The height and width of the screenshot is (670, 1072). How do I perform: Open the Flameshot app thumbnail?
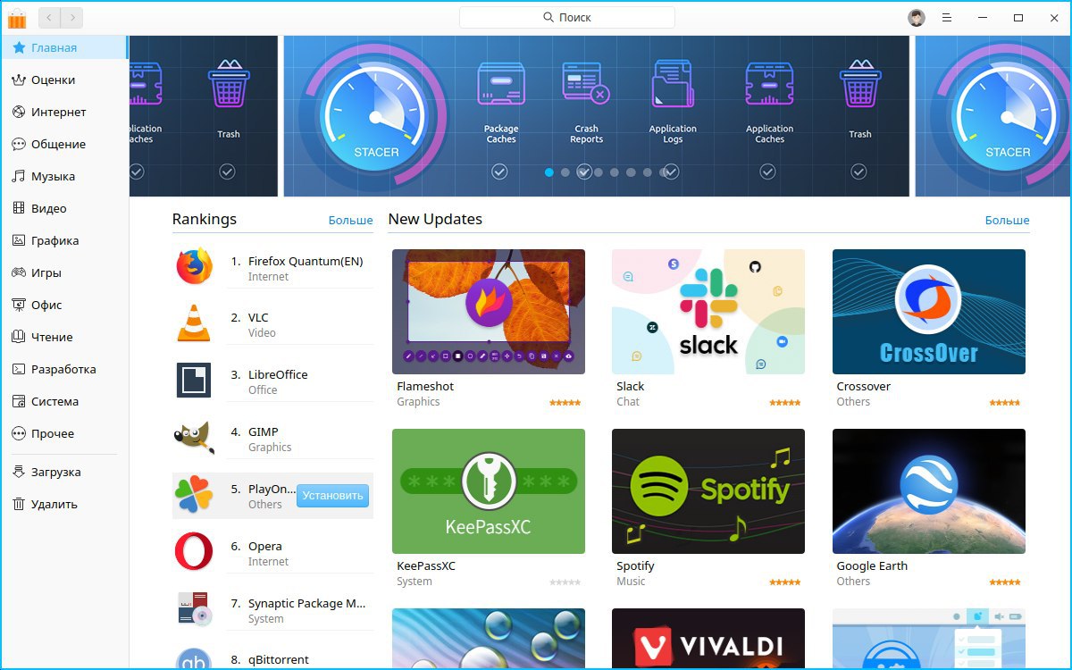point(489,311)
